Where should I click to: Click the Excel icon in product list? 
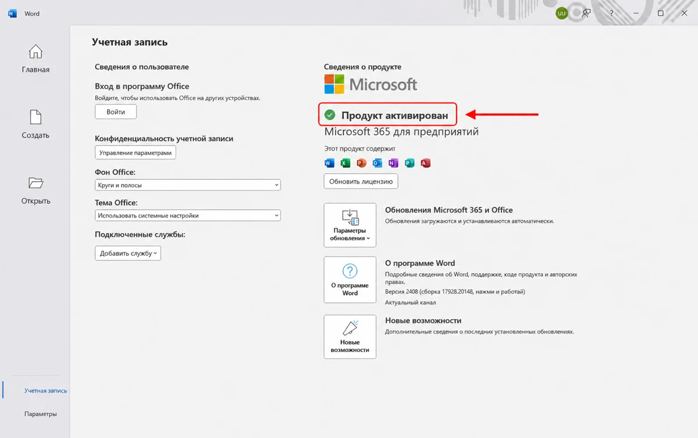click(345, 163)
